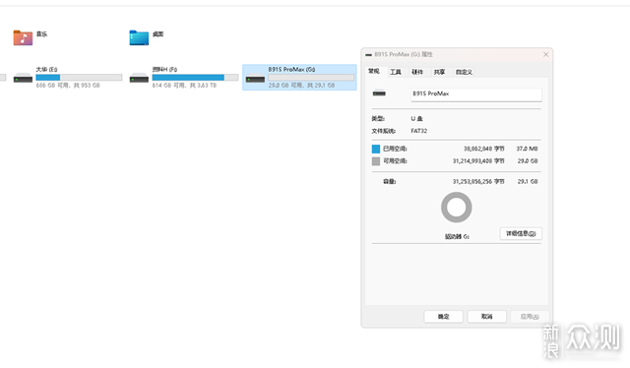Screen dimensions: 630x368
Task: Click the '686 GB 可用, 共 953 GB' text
Action: [x=68, y=86]
